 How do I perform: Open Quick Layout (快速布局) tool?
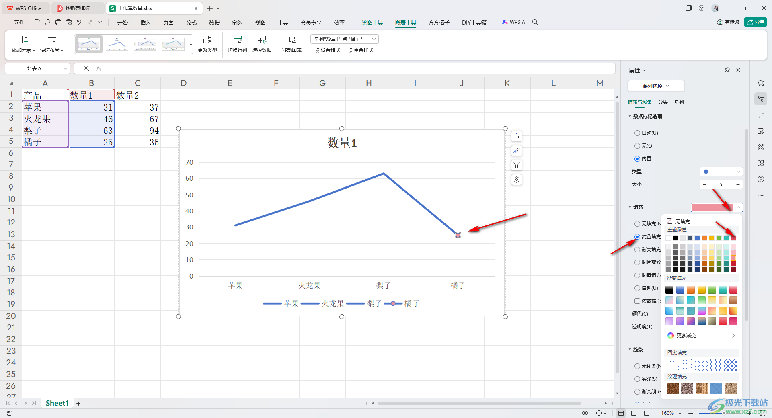[52, 44]
